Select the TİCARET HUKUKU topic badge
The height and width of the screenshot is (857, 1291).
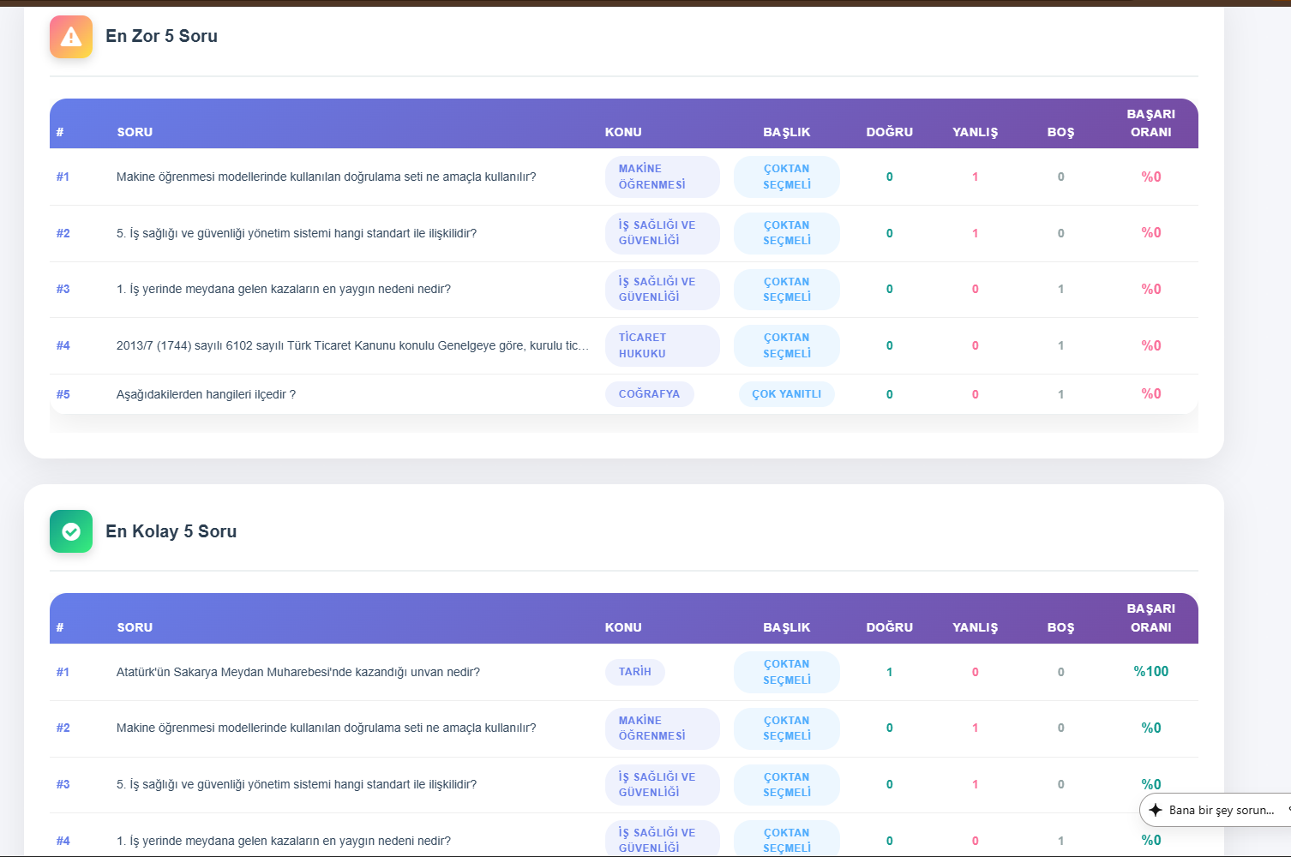pyautogui.click(x=661, y=345)
